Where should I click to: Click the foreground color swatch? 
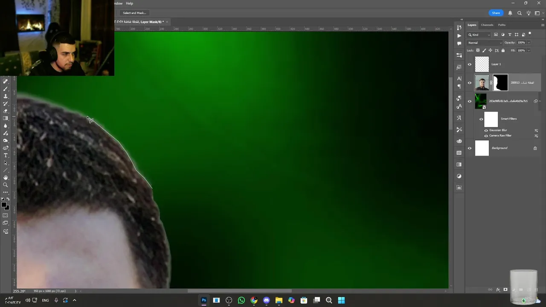click(x=4, y=206)
